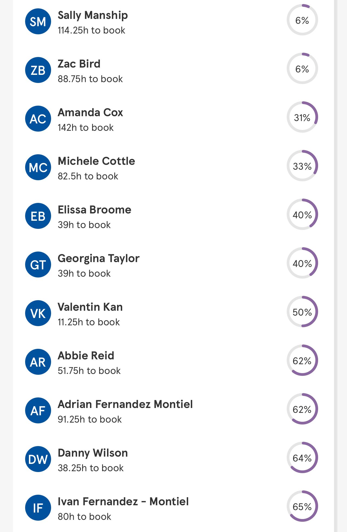
Task: Click Adrian Fernandez Montiel's 91.25h to book text
Action: click(x=90, y=419)
